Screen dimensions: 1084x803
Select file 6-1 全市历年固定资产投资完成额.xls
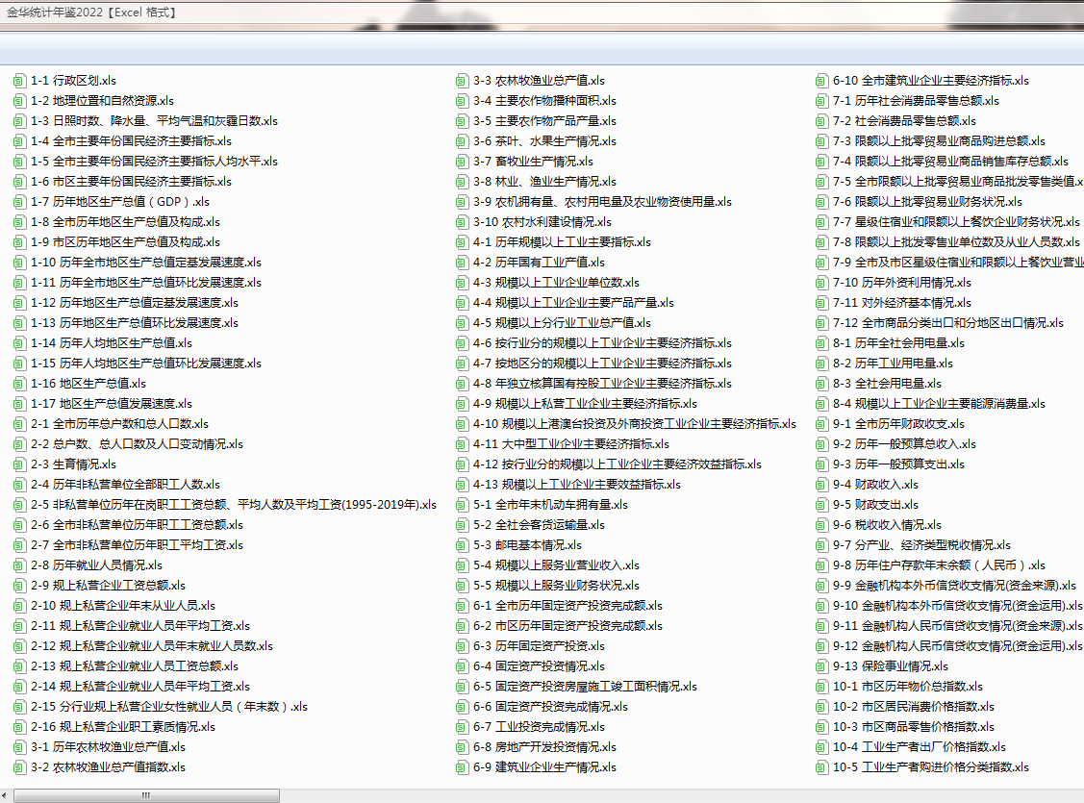tap(567, 605)
